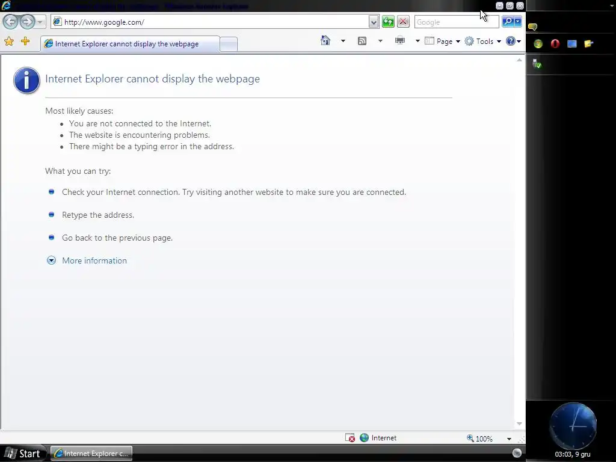Image resolution: width=616 pixels, height=462 pixels.
Task: Expand the Feeds dropdown arrow
Action: coord(380,41)
